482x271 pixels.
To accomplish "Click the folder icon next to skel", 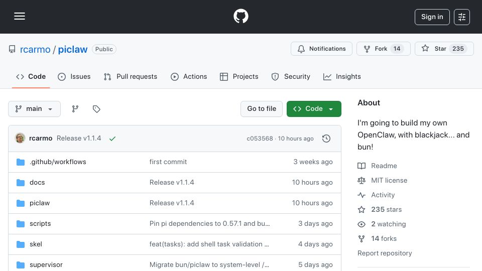I will coord(21,244).
